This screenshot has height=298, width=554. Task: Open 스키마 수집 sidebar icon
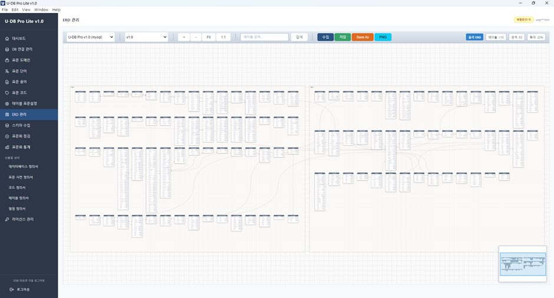coord(7,125)
